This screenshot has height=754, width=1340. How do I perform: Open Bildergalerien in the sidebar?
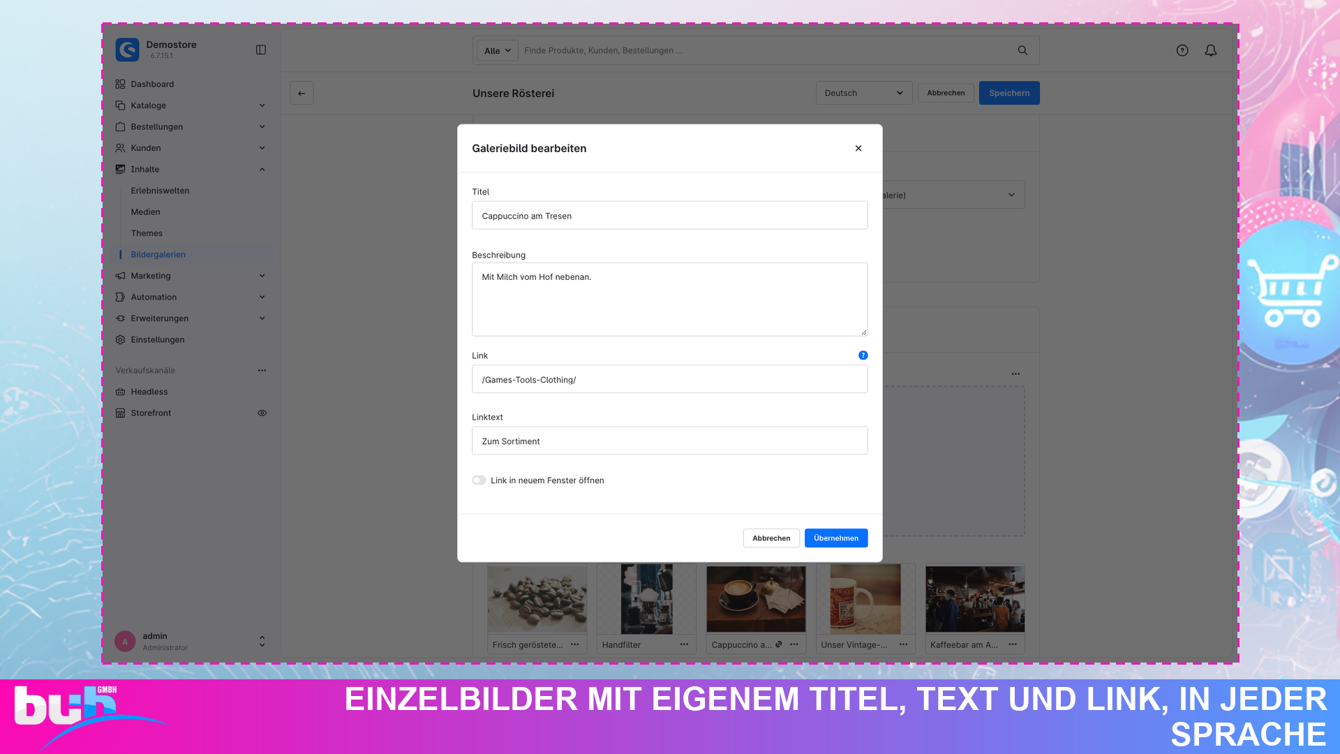[x=158, y=255]
